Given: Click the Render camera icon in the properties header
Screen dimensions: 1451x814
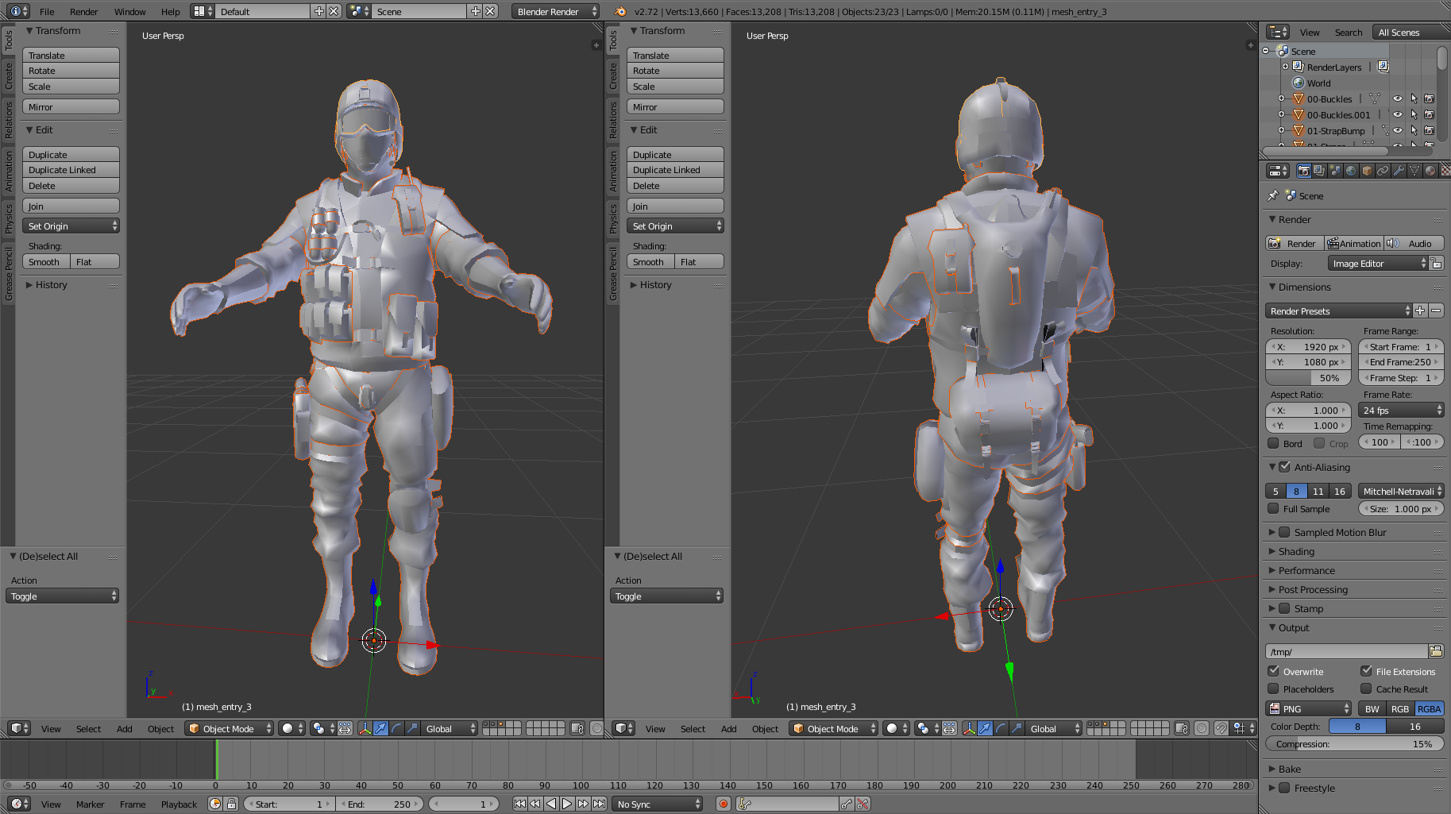Looking at the screenshot, I should (1303, 171).
